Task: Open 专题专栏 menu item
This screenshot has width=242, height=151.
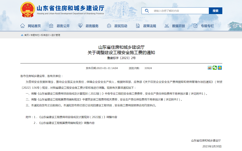Action: coord(207,26)
